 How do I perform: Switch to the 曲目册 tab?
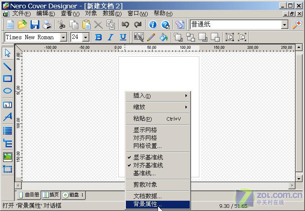pos(29,195)
